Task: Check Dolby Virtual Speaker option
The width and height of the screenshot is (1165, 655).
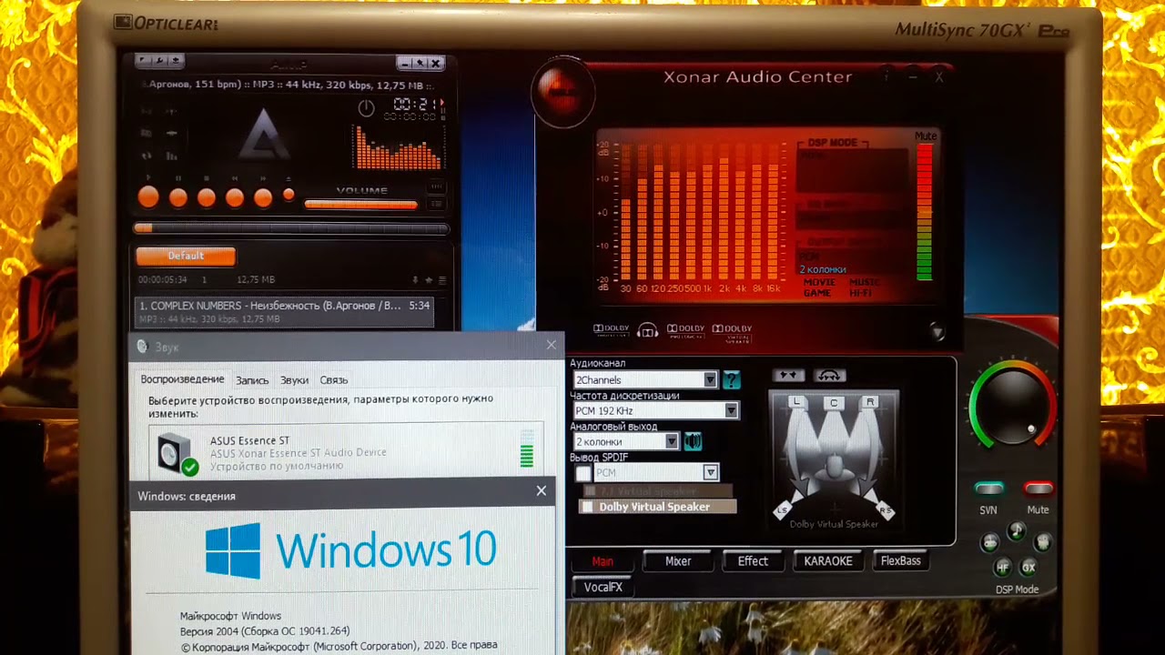Action: pyautogui.click(x=588, y=507)
